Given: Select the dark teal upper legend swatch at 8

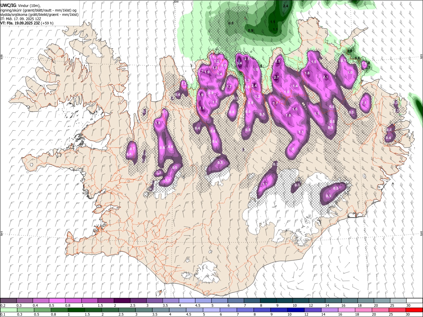Looking at the screenshot, I should point(268,301).
